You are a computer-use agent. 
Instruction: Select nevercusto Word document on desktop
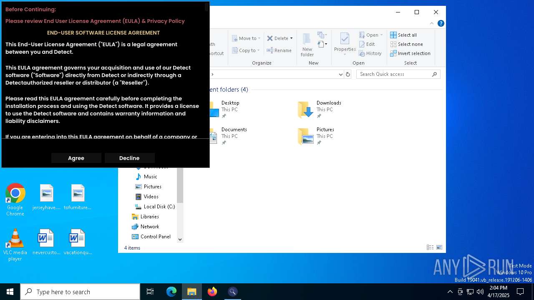point(46,242)
